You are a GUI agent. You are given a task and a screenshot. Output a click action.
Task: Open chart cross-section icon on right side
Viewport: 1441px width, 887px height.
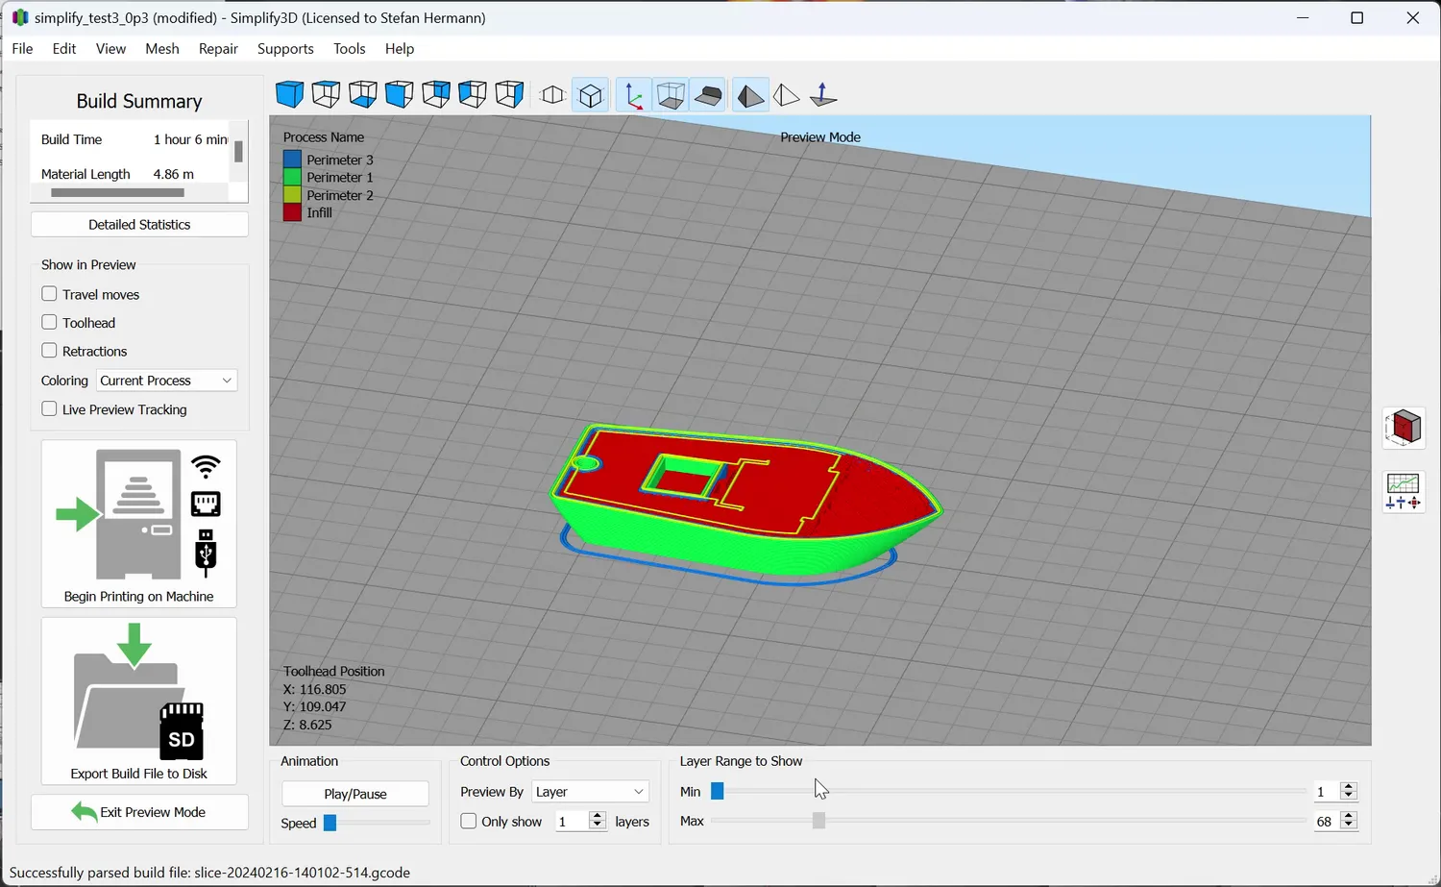1404,491
